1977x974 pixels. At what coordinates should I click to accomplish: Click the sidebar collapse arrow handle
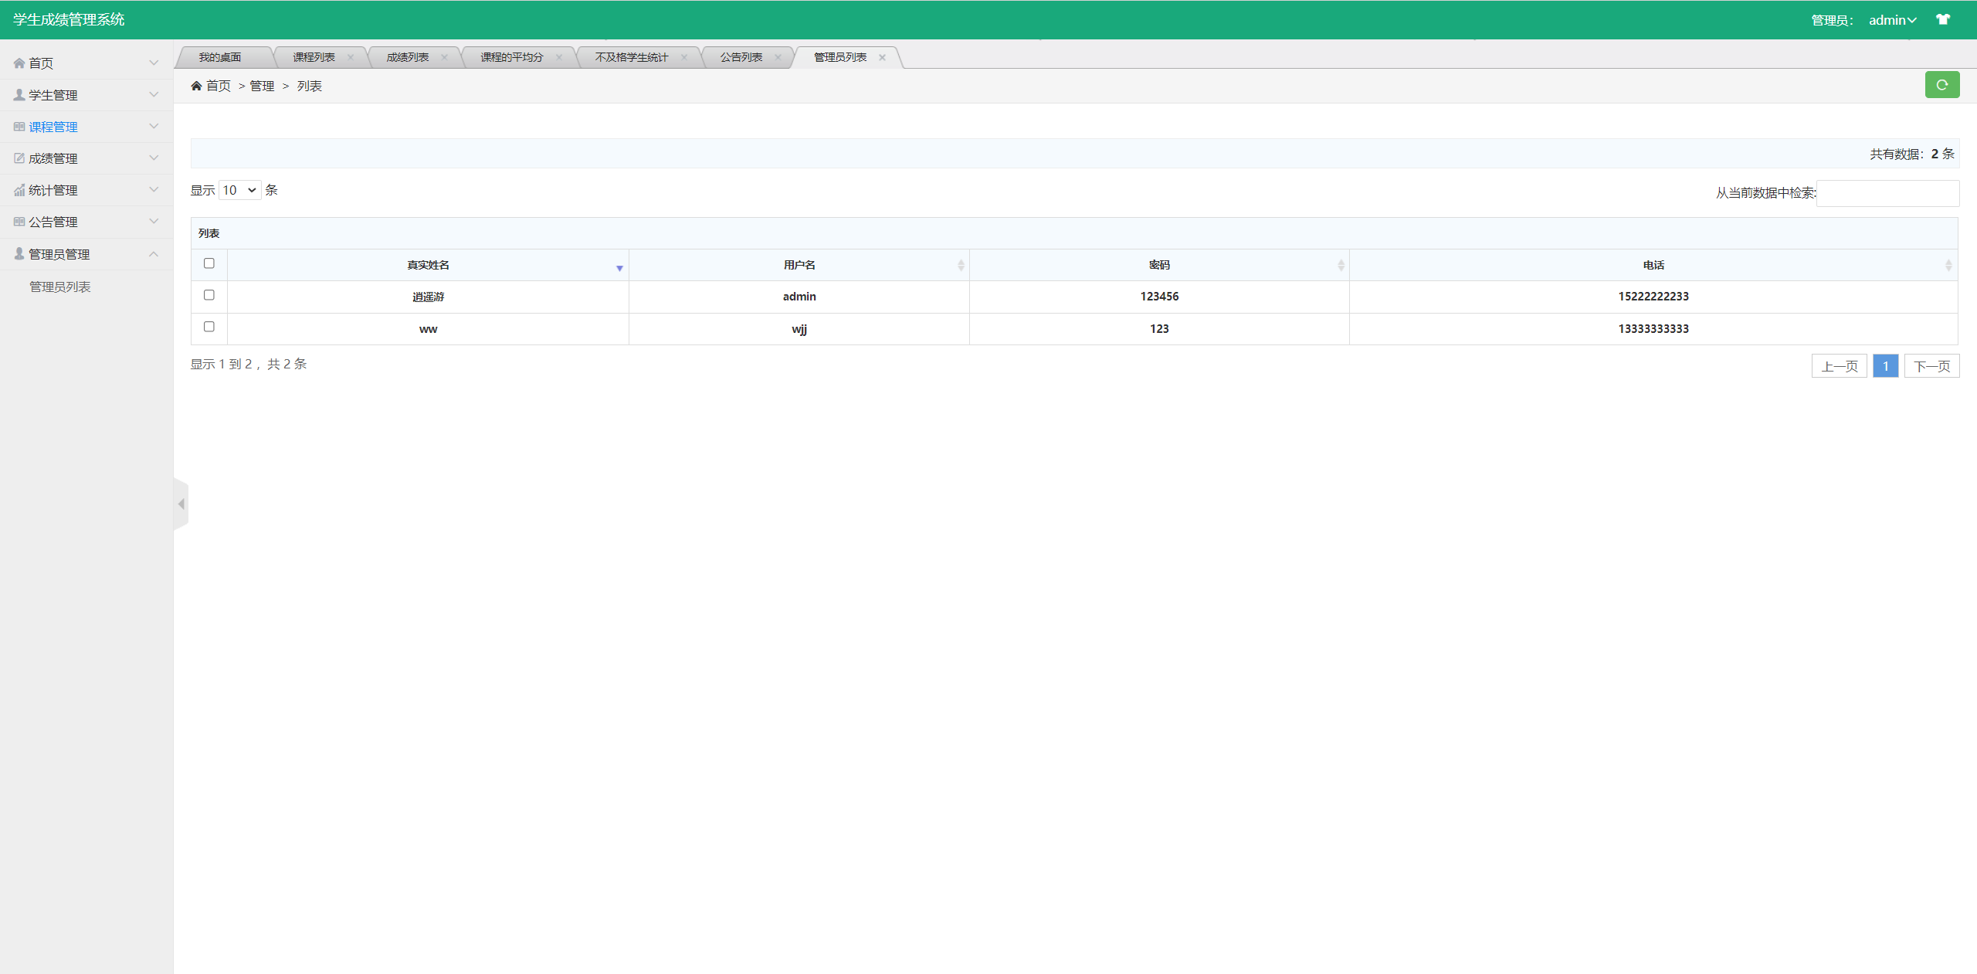pos(181,504)
